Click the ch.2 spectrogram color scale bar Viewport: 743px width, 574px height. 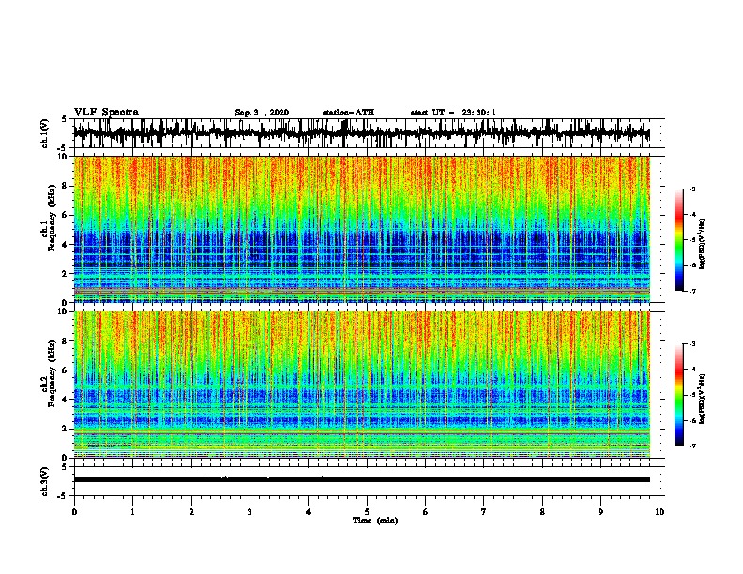pyautogui.click(x=679, y=395)
